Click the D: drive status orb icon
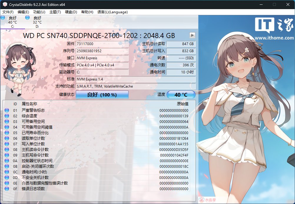 tap(27, 18)
